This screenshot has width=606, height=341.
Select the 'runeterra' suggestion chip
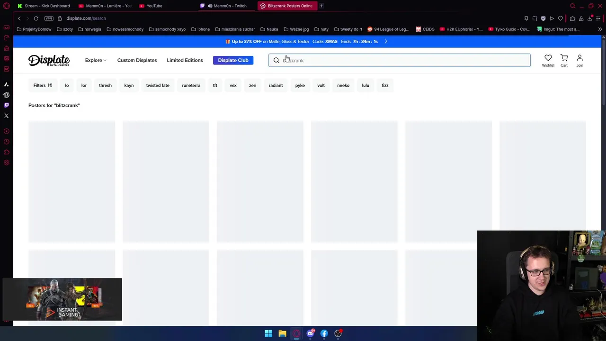pos(191,85)
